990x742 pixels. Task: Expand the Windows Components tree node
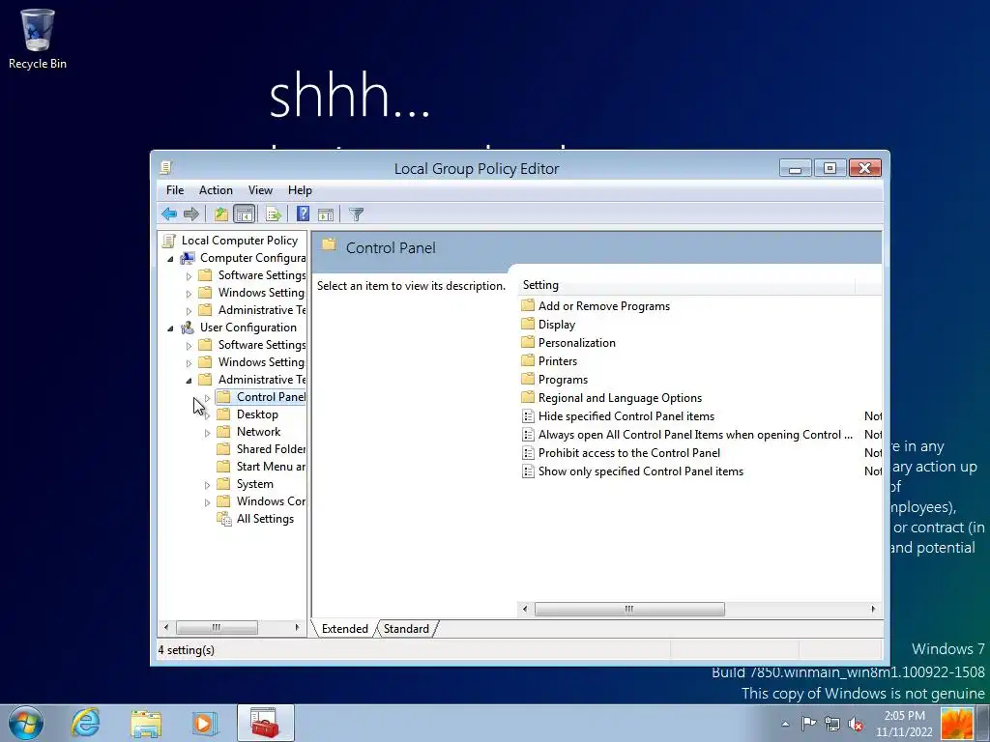(x=207, y=502)
